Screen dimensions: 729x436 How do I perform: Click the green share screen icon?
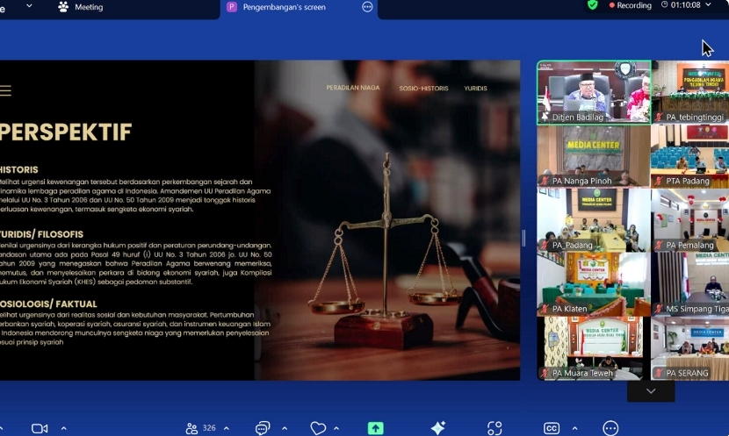tap(375, 428)
